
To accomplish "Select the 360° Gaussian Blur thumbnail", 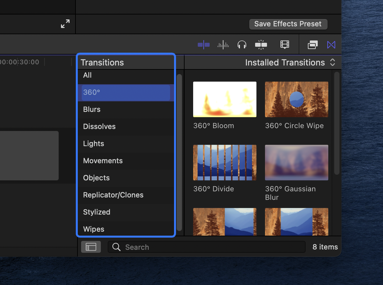I will coord(297,163).
